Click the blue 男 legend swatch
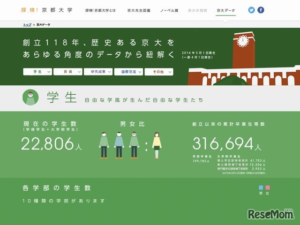Viewport: 300px width, 225px height. 261,187
